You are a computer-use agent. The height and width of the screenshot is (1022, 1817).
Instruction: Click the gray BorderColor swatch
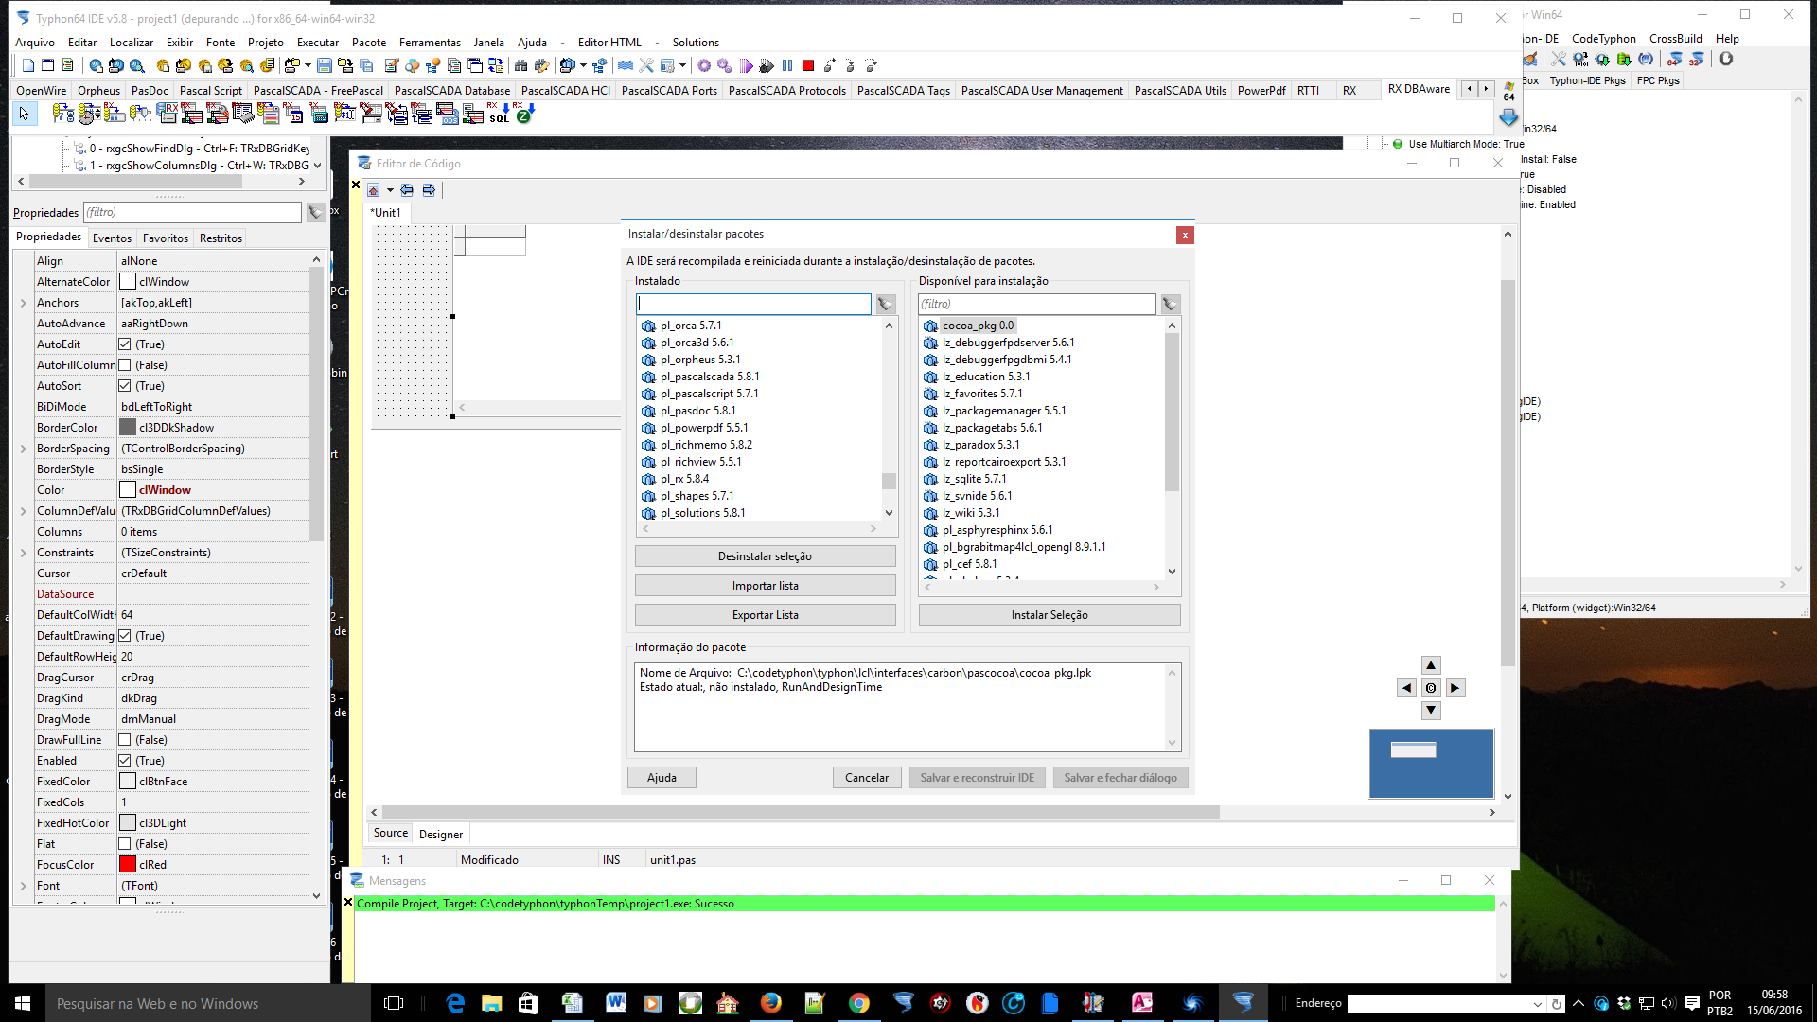128,428
